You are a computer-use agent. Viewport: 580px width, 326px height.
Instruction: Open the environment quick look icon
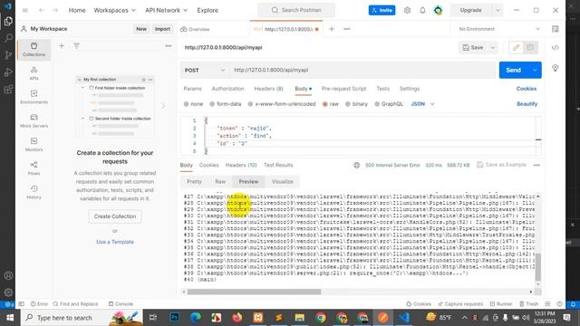coord(555,29)
